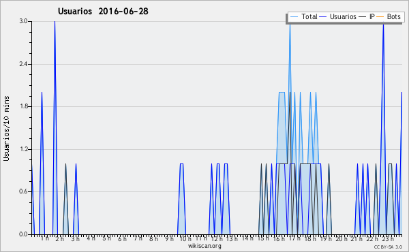
Task: Click the "19 h" x-axis label
Action: (x=326, y=238)
